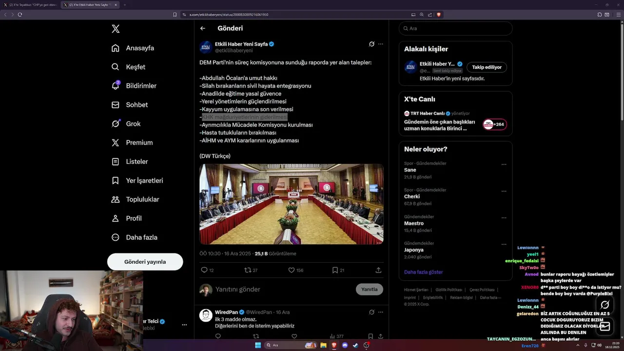
Task: Like the post with 156 likes
Action: (x=292, y=270)
